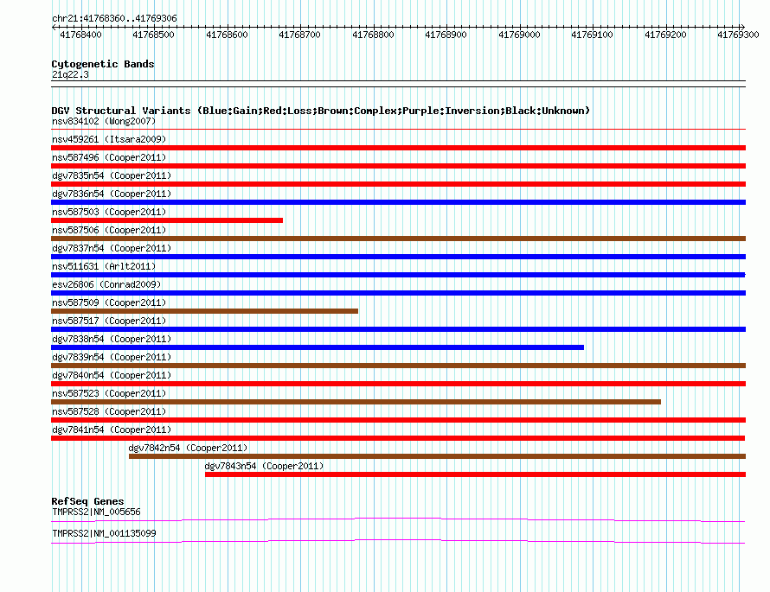Open nsv587528 (Cooper2011) label
Image resolution: width=770 pixels, height=592 pixels.
coord(109,411)
